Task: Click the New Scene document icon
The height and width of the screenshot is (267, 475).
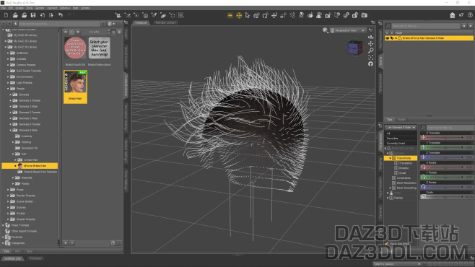Action: point(6,15)
